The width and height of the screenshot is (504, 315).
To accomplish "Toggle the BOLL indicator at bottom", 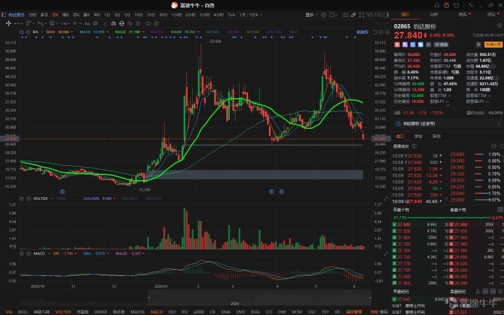I will [x=23, y=312].
